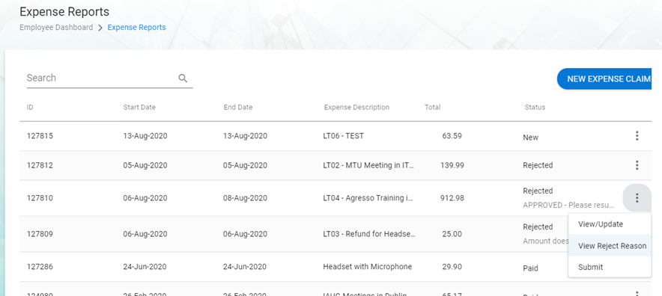
Task: Click the total amount 63.59
Action: (452, 136)
